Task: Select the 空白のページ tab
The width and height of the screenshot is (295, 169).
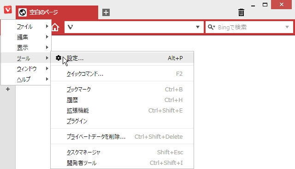Action: [57, 12]
